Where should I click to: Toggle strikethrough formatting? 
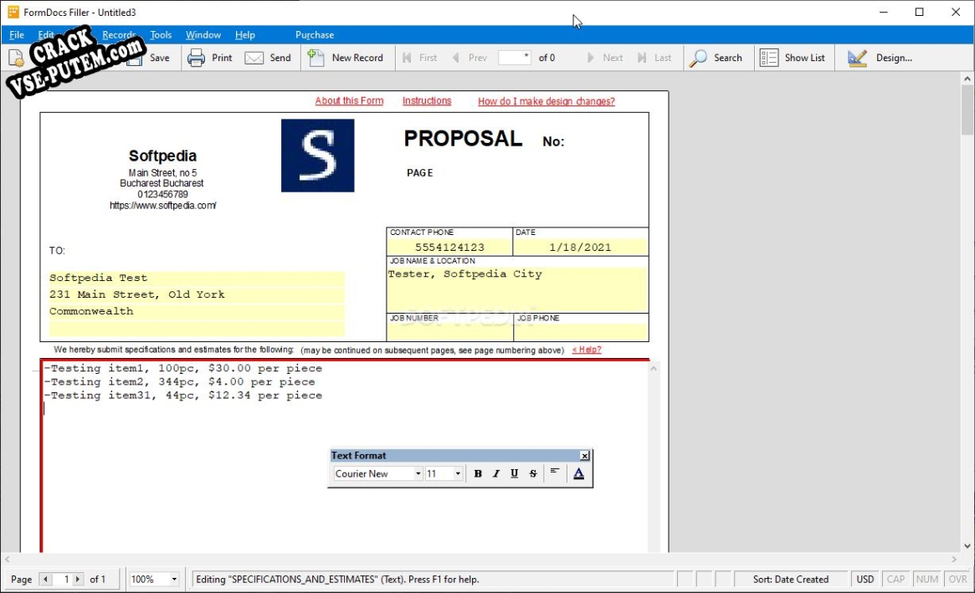[533, 473]
